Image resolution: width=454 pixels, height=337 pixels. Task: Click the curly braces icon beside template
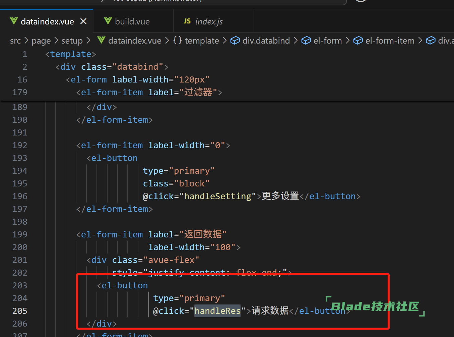pyautogui.click(x=177, y=41)
